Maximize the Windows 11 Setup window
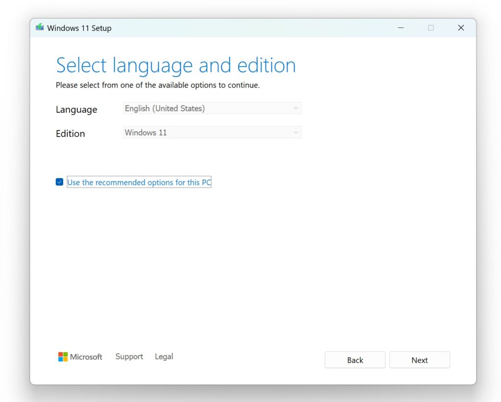 point(431,28)
